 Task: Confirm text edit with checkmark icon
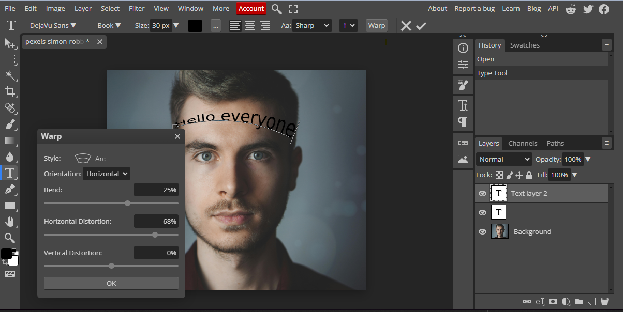(421, 26)
